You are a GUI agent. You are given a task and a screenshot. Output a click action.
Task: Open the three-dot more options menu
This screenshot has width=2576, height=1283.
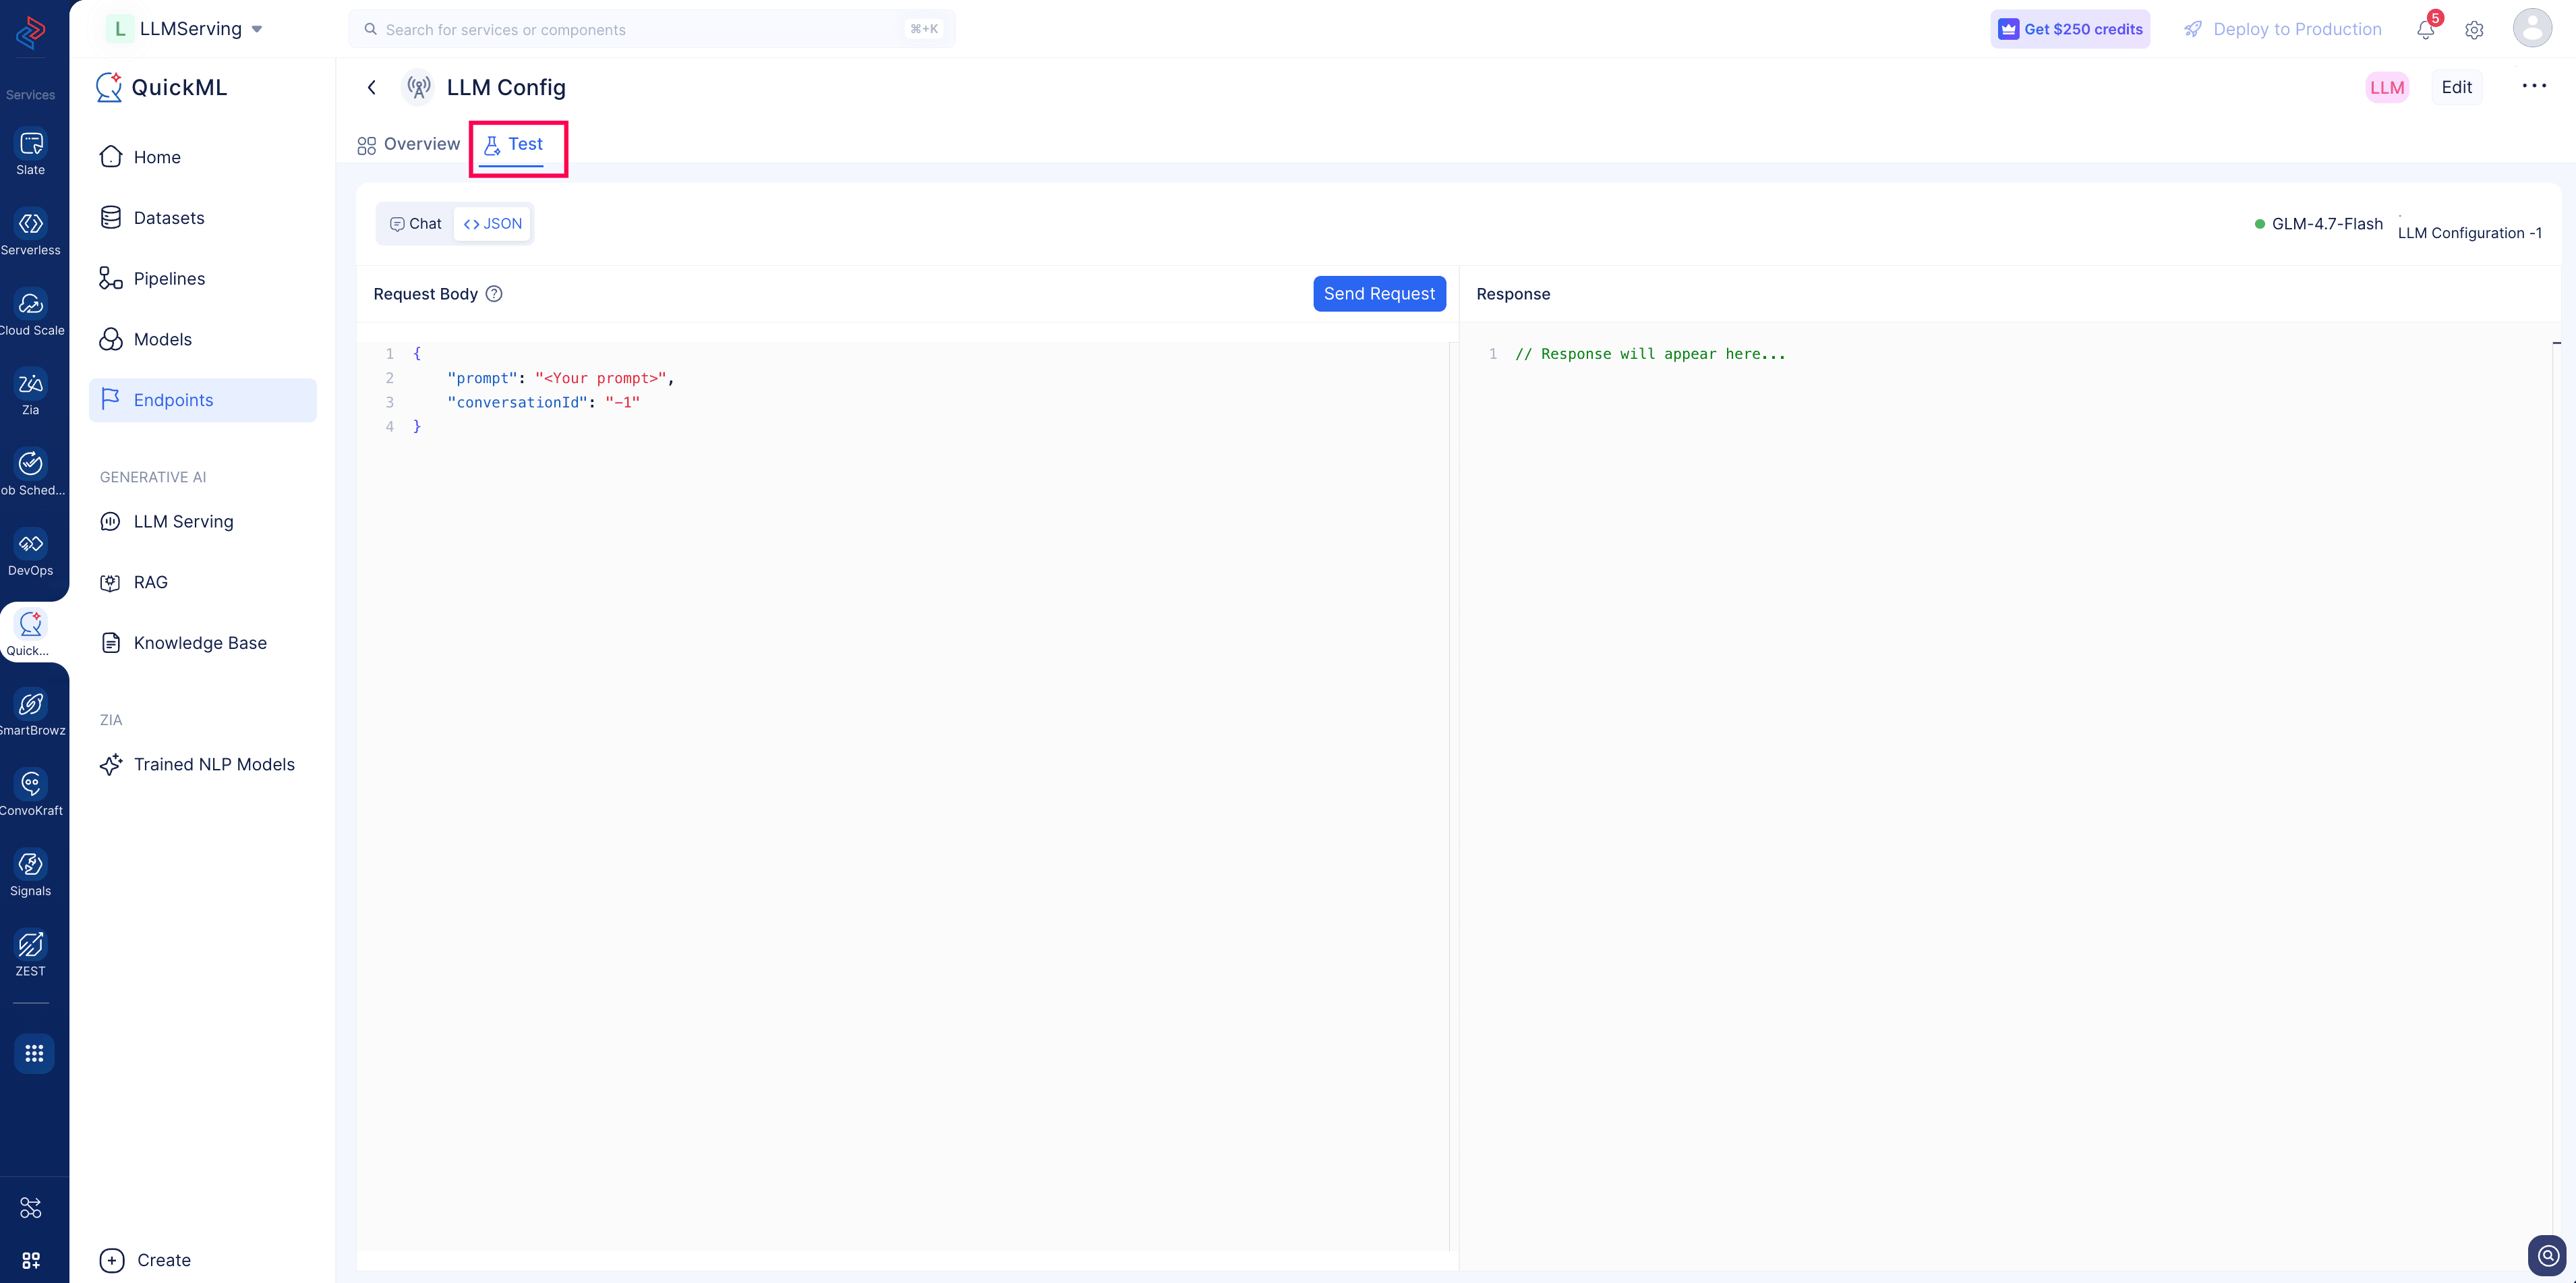pyautogui.click(x=2533, y=87)
